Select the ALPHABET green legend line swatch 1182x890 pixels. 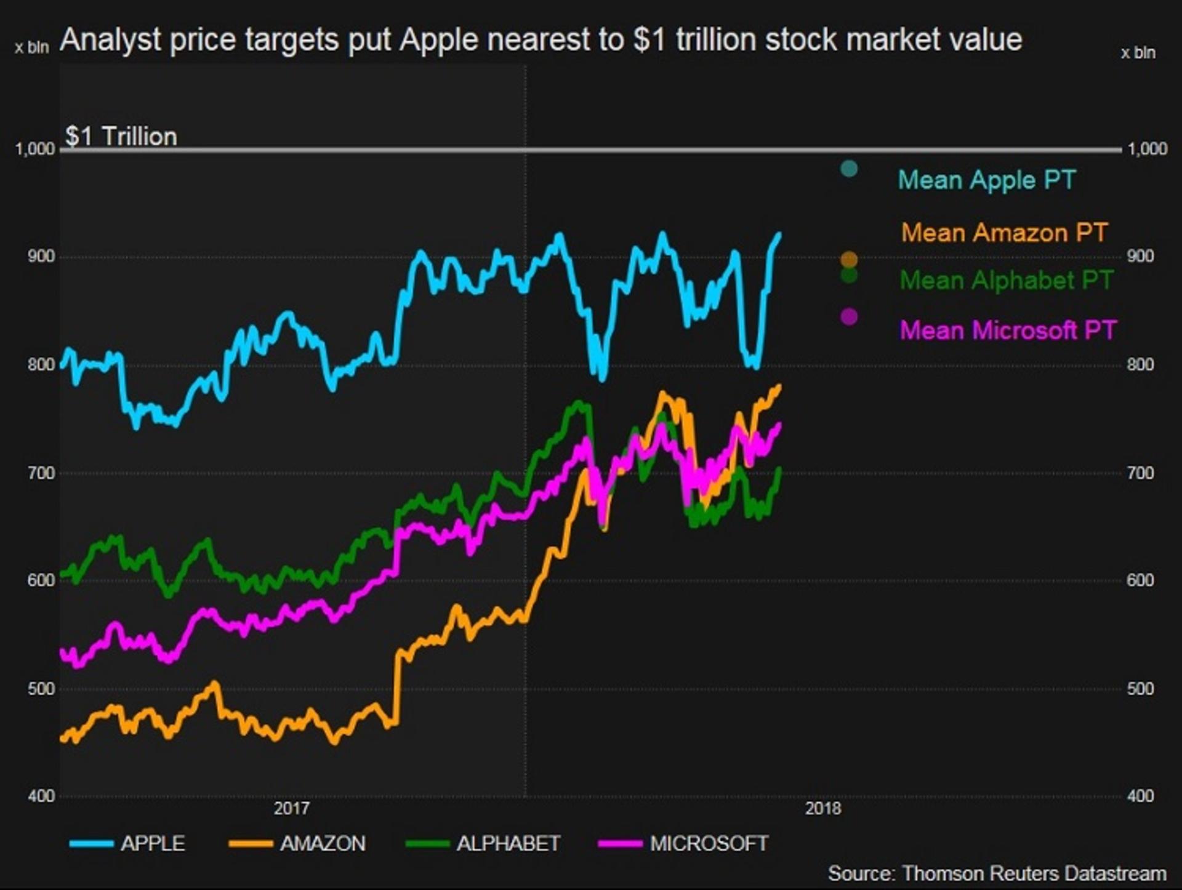[x=427, y=843]
